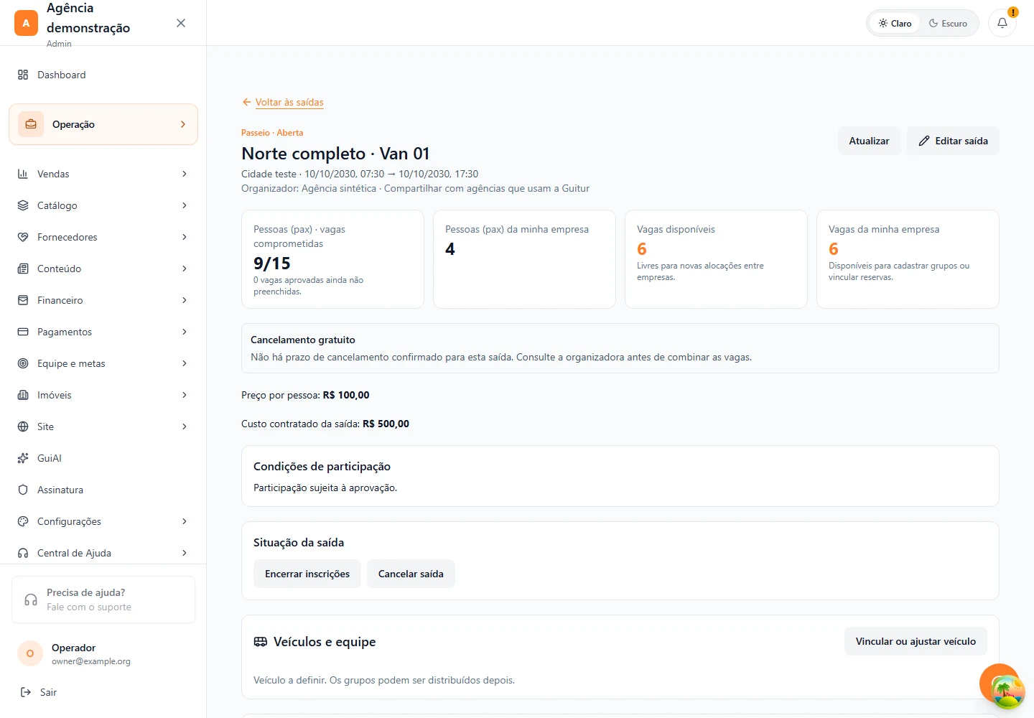The height and width of the screenshot is (718, 1034).
Task: Open the Assinatura menu item
Action: [x=103, y=490]
